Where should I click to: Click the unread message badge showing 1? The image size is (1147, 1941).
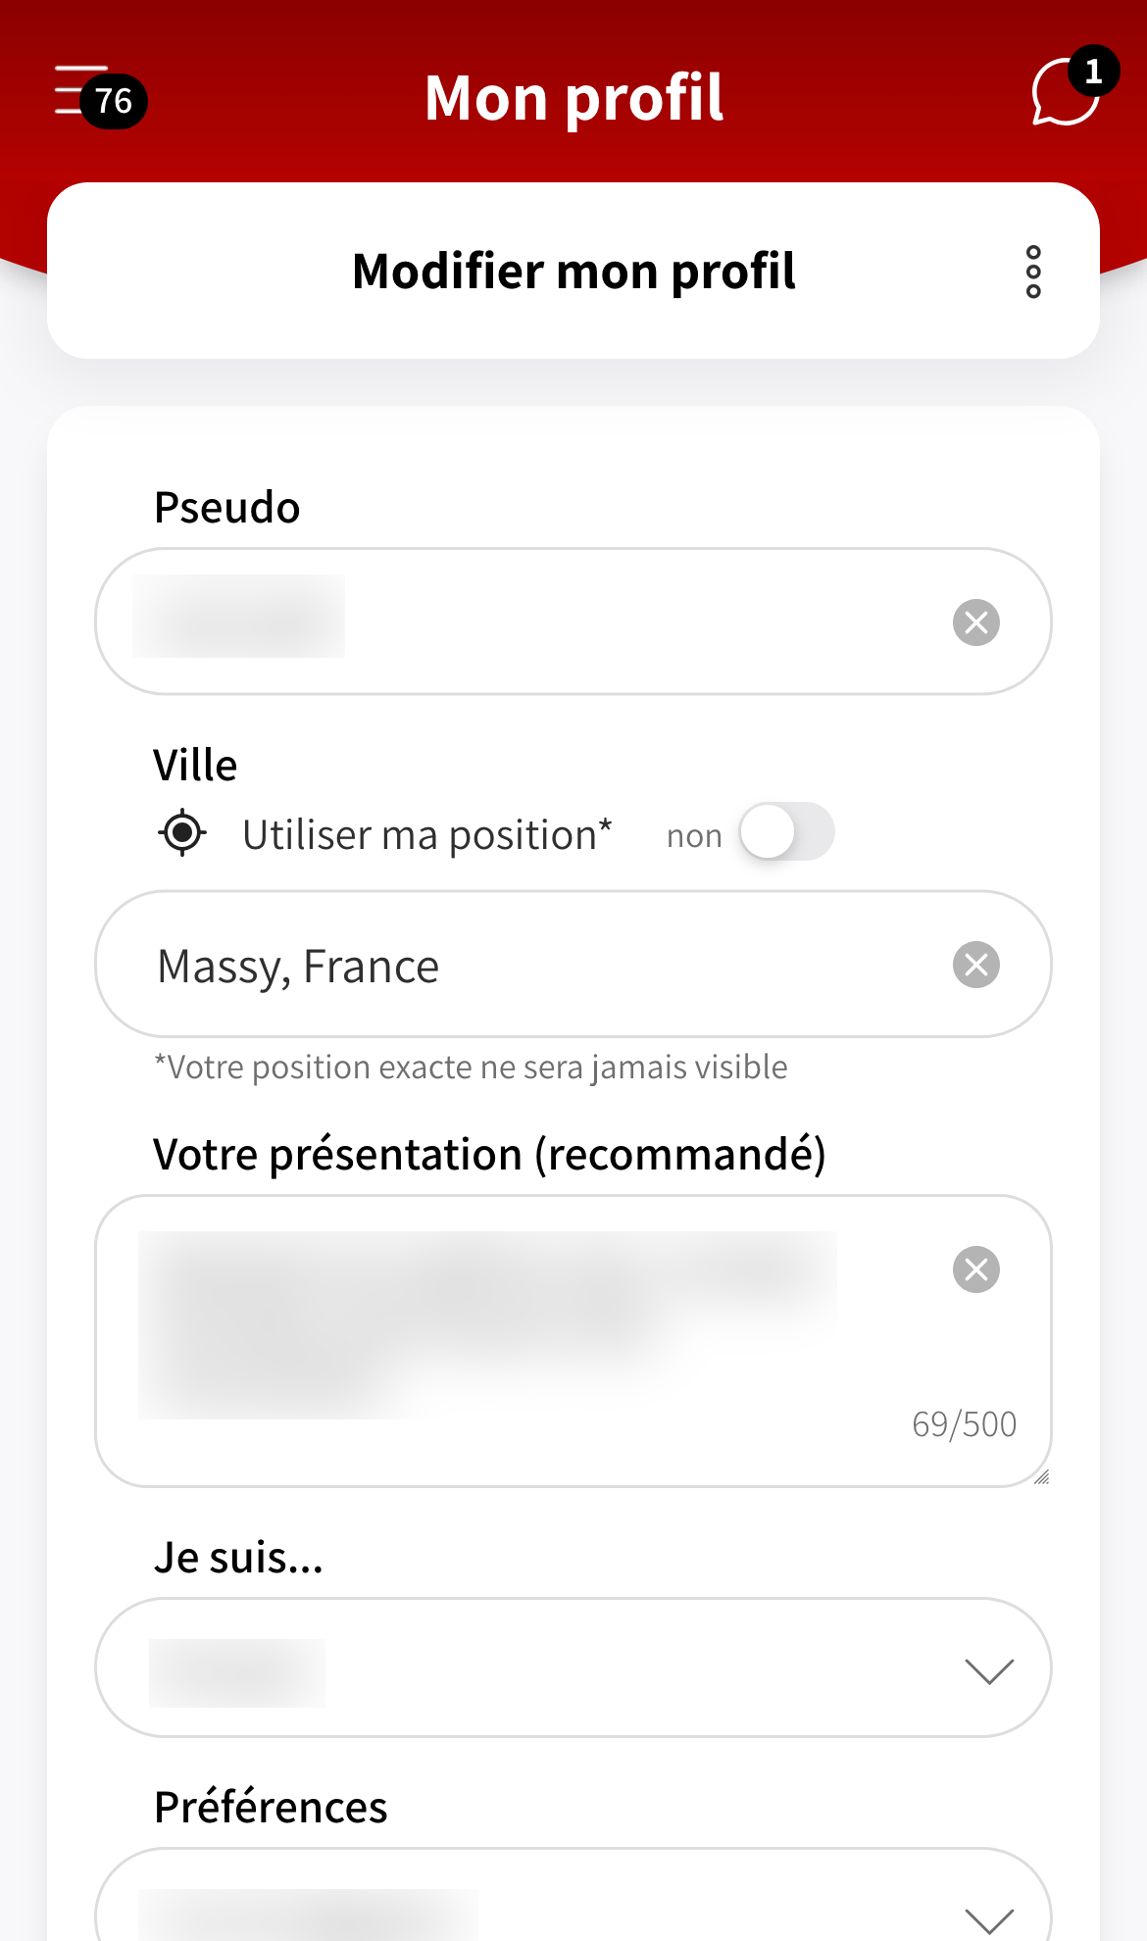pyautogui.click(x=1093, y=71)
